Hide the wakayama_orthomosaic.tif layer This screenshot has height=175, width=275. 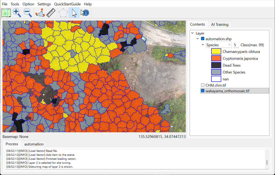click(203, 91)
